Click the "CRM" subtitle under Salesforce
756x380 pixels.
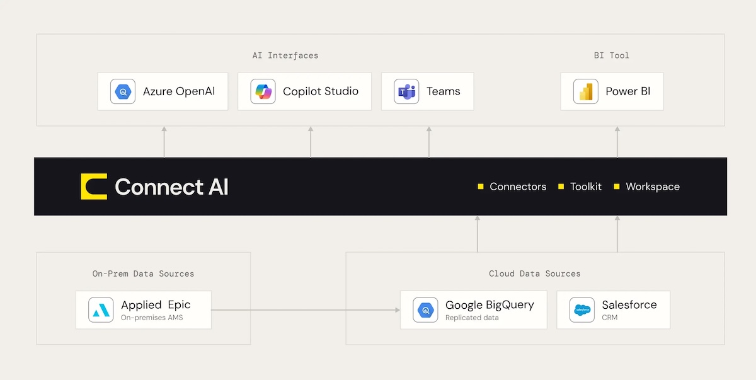(610, 318)
